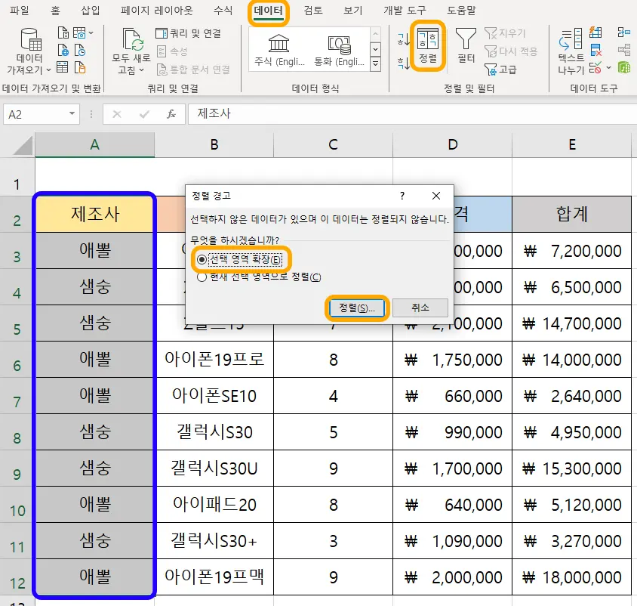This screenshot has width=637, height=606.
Task: Click the Insert Function fx icon
Action: pyautogui.click(x=171, y=114)
